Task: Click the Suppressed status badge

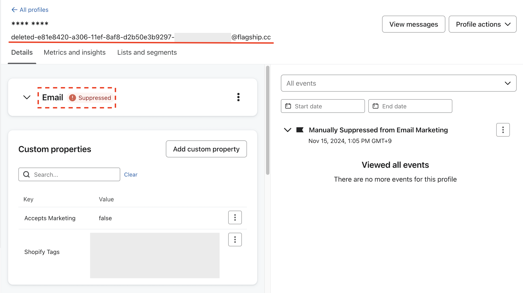Action: (90, 98)
